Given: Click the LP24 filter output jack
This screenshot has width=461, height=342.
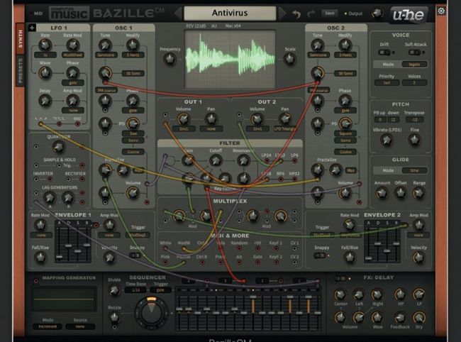Looking at the screenshot, I should pos(267,161).
